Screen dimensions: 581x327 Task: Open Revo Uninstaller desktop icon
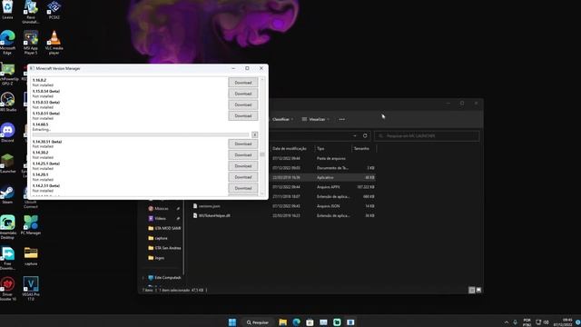point(31,12)
